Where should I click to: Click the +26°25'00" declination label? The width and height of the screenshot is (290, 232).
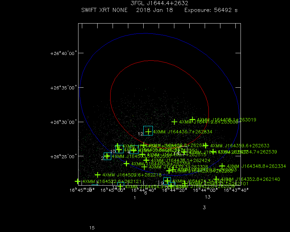tap(63, 157)
